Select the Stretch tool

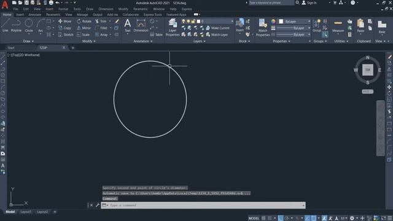click(66, 34)
